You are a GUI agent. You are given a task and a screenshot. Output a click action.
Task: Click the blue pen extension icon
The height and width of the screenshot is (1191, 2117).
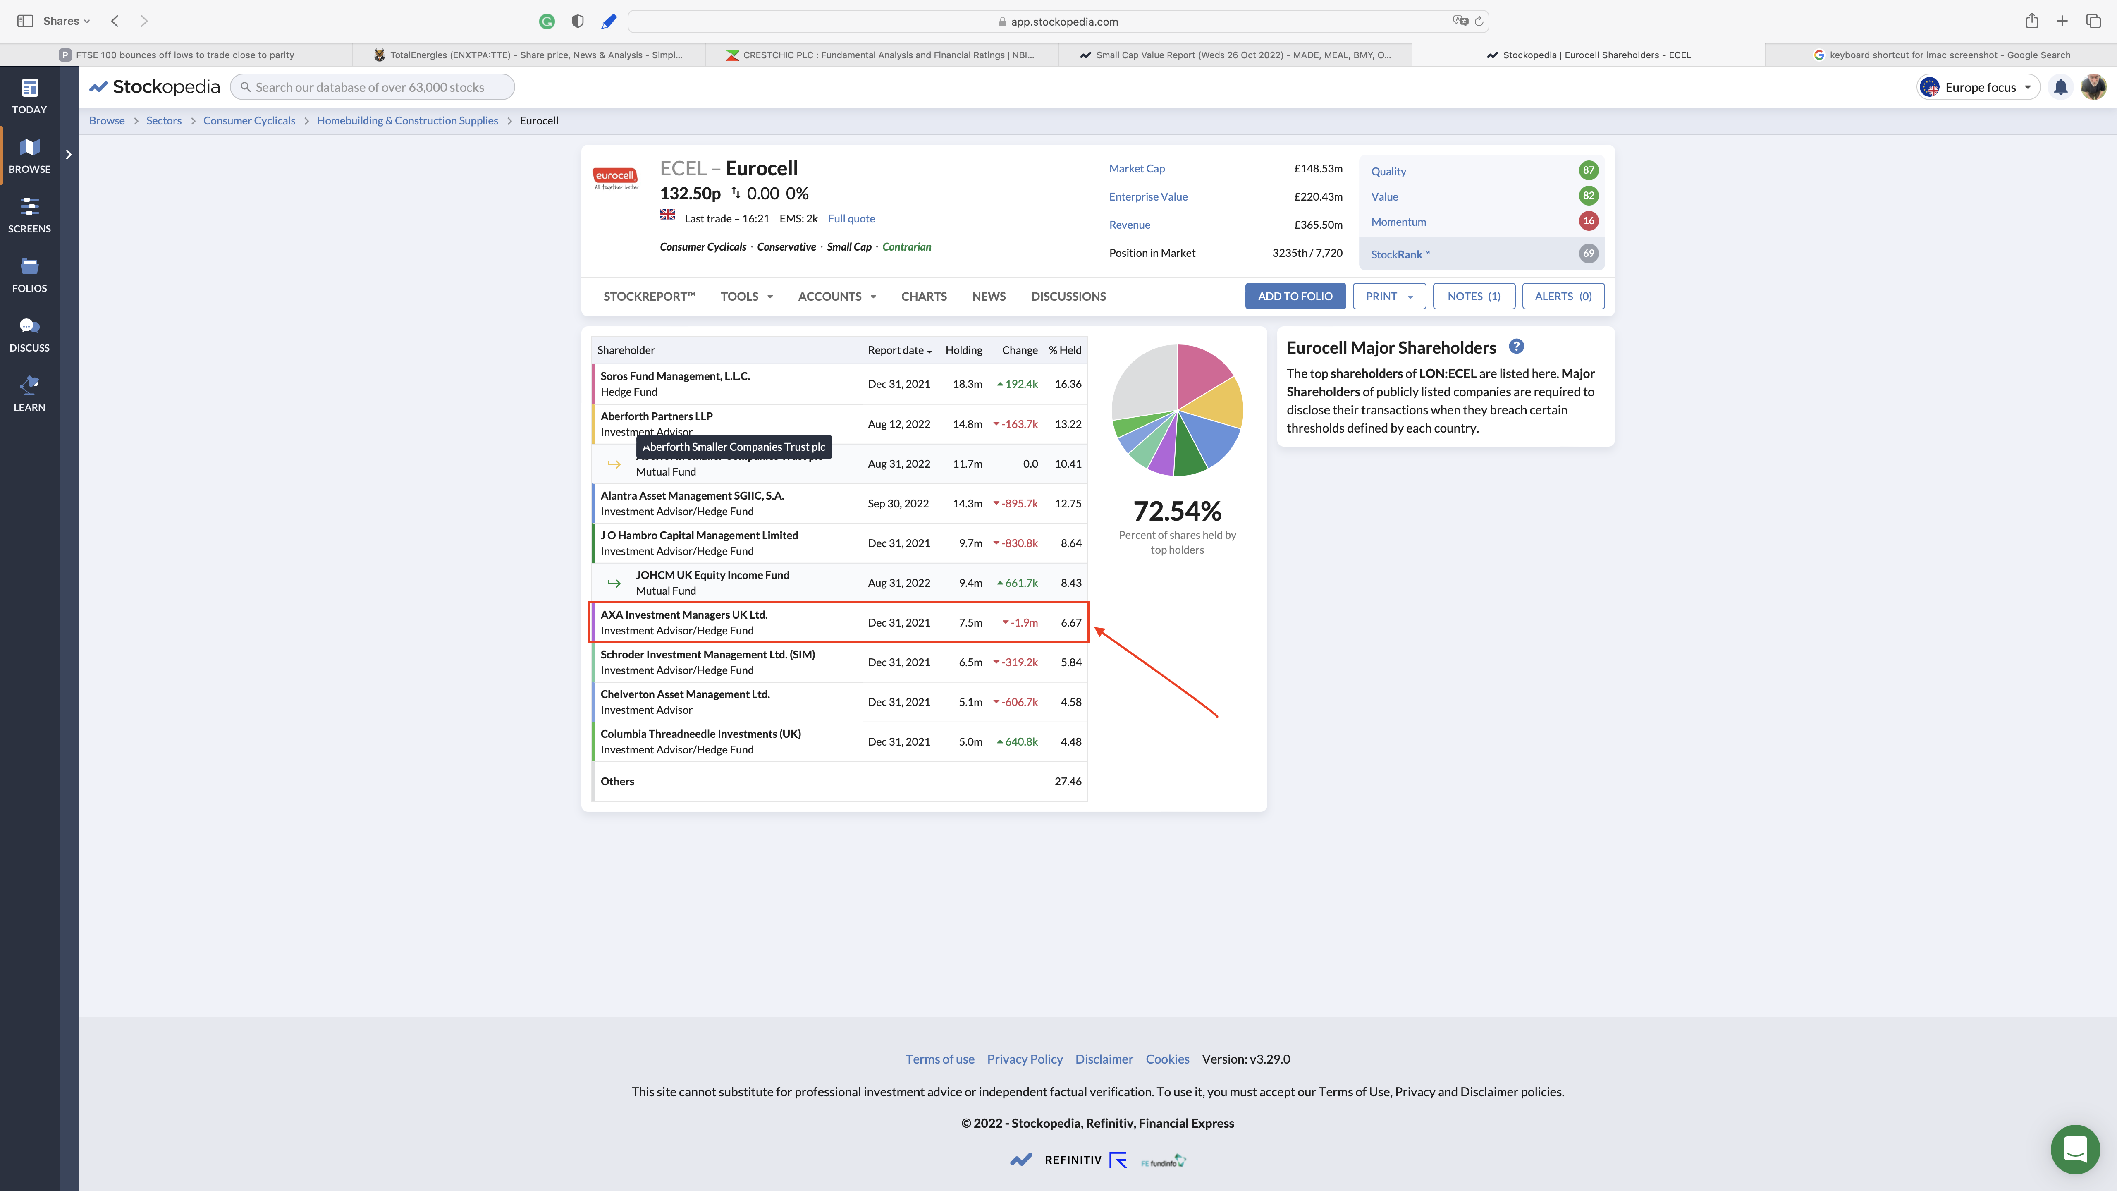coord(609,22)
